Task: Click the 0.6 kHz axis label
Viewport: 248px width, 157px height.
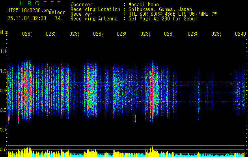Action: [3, 149]
